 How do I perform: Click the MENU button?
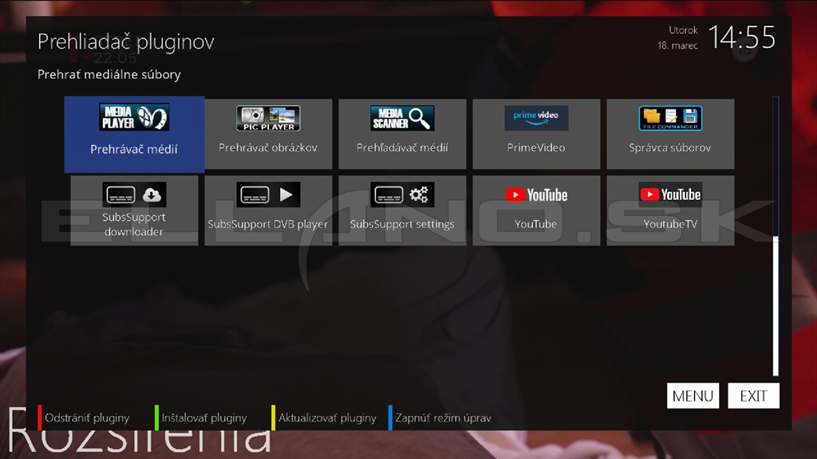693,396
